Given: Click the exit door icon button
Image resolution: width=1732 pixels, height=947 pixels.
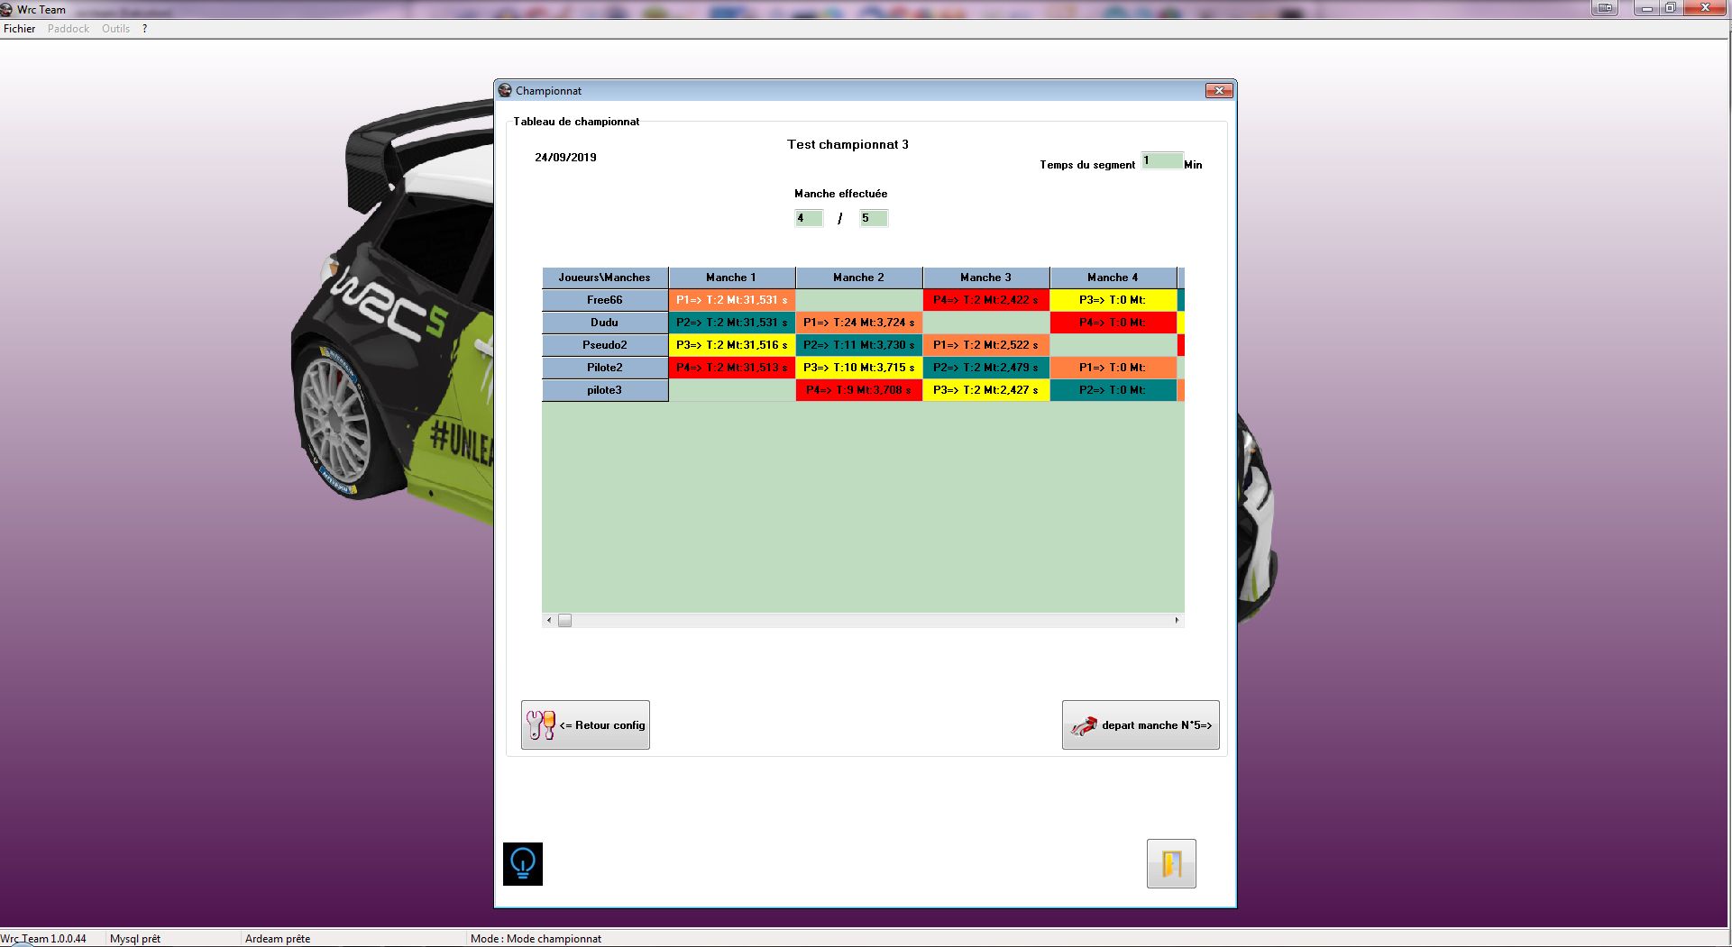Looking at the screenshot, I should click(1171, 864).
